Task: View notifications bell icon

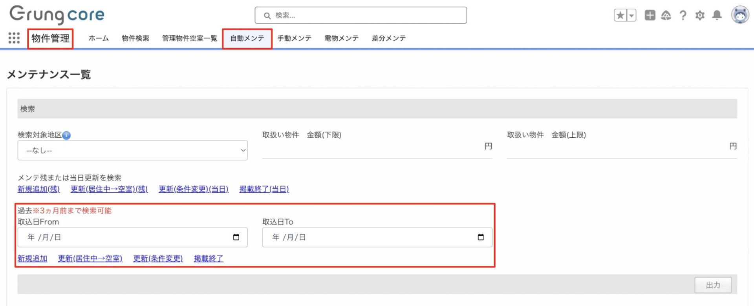Action: point(717,15)
